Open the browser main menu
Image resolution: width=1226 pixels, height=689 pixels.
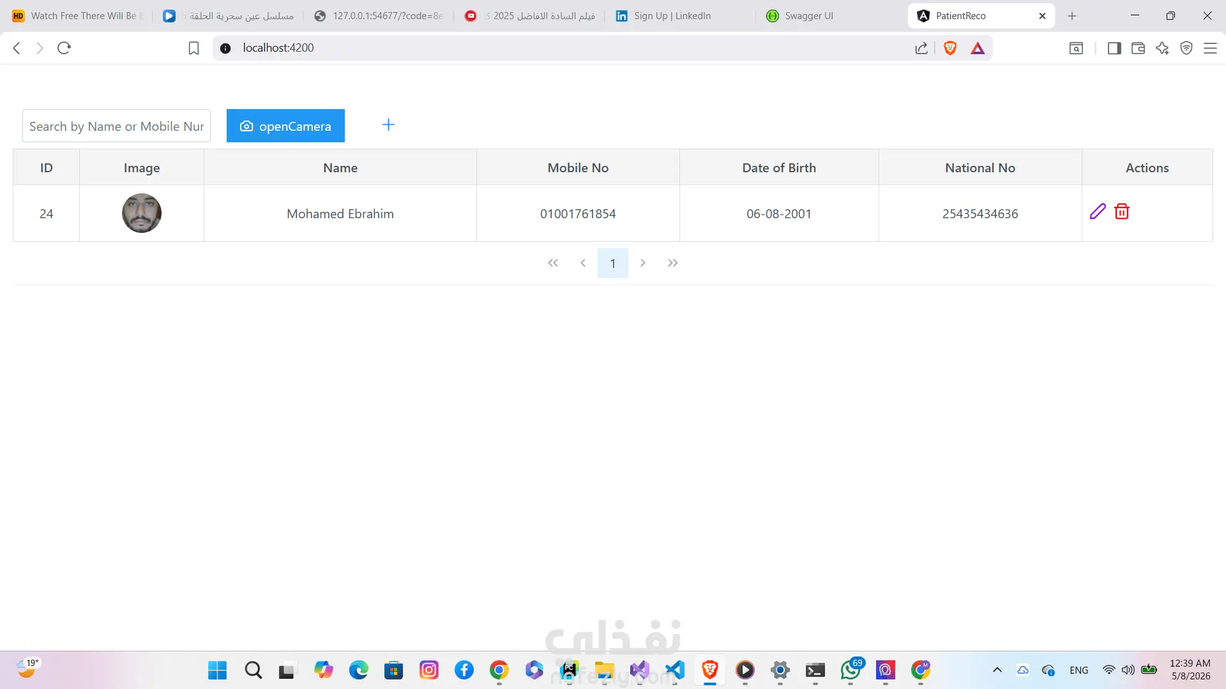pyautogui.click(x=1210, y=48)
